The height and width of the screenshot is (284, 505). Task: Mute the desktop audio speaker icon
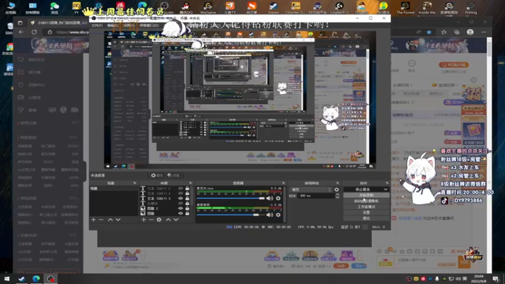coord(270,215)
